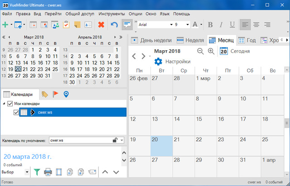
Task: Click the calendar with red minus icon
Action: [33, 24]
